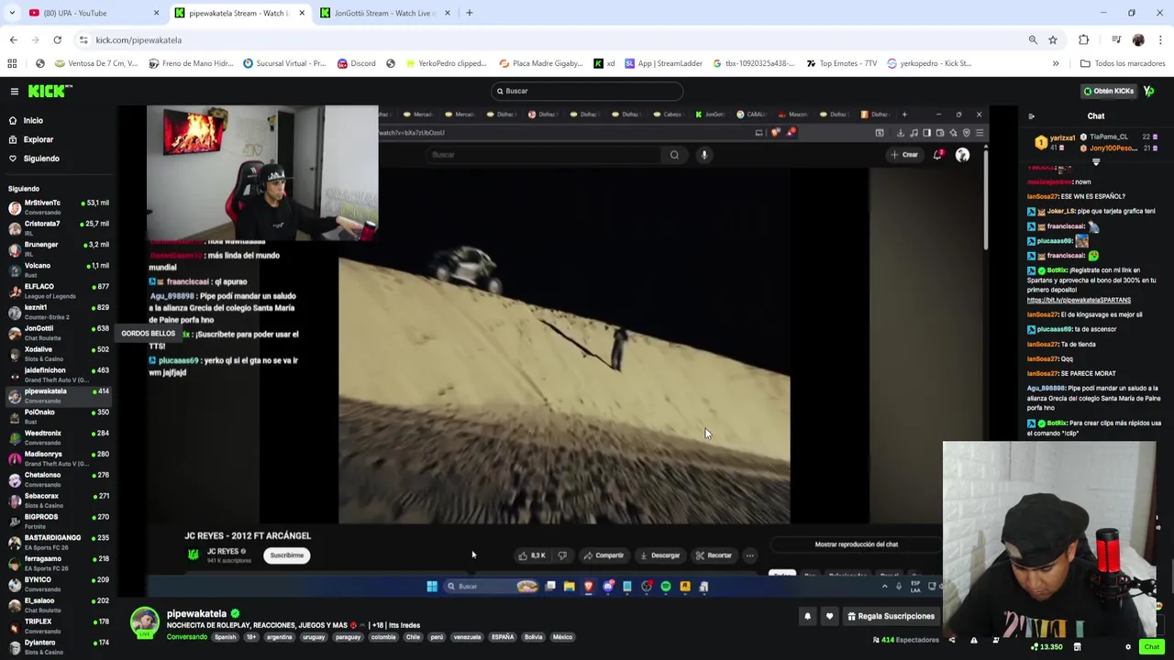This screenshot has width=1174, height=660.
Task: Open Siguiendo in the sidebar
Action: (41, 159)
